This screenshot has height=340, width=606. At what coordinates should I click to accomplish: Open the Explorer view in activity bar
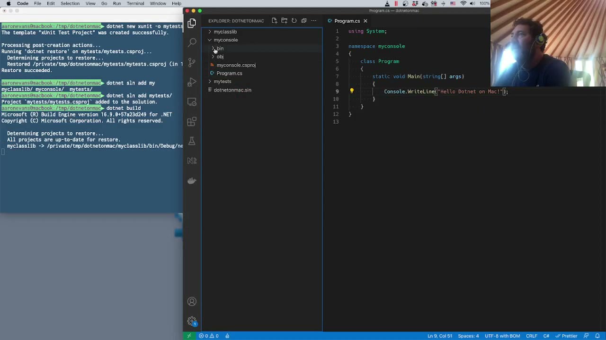(192, 23)
